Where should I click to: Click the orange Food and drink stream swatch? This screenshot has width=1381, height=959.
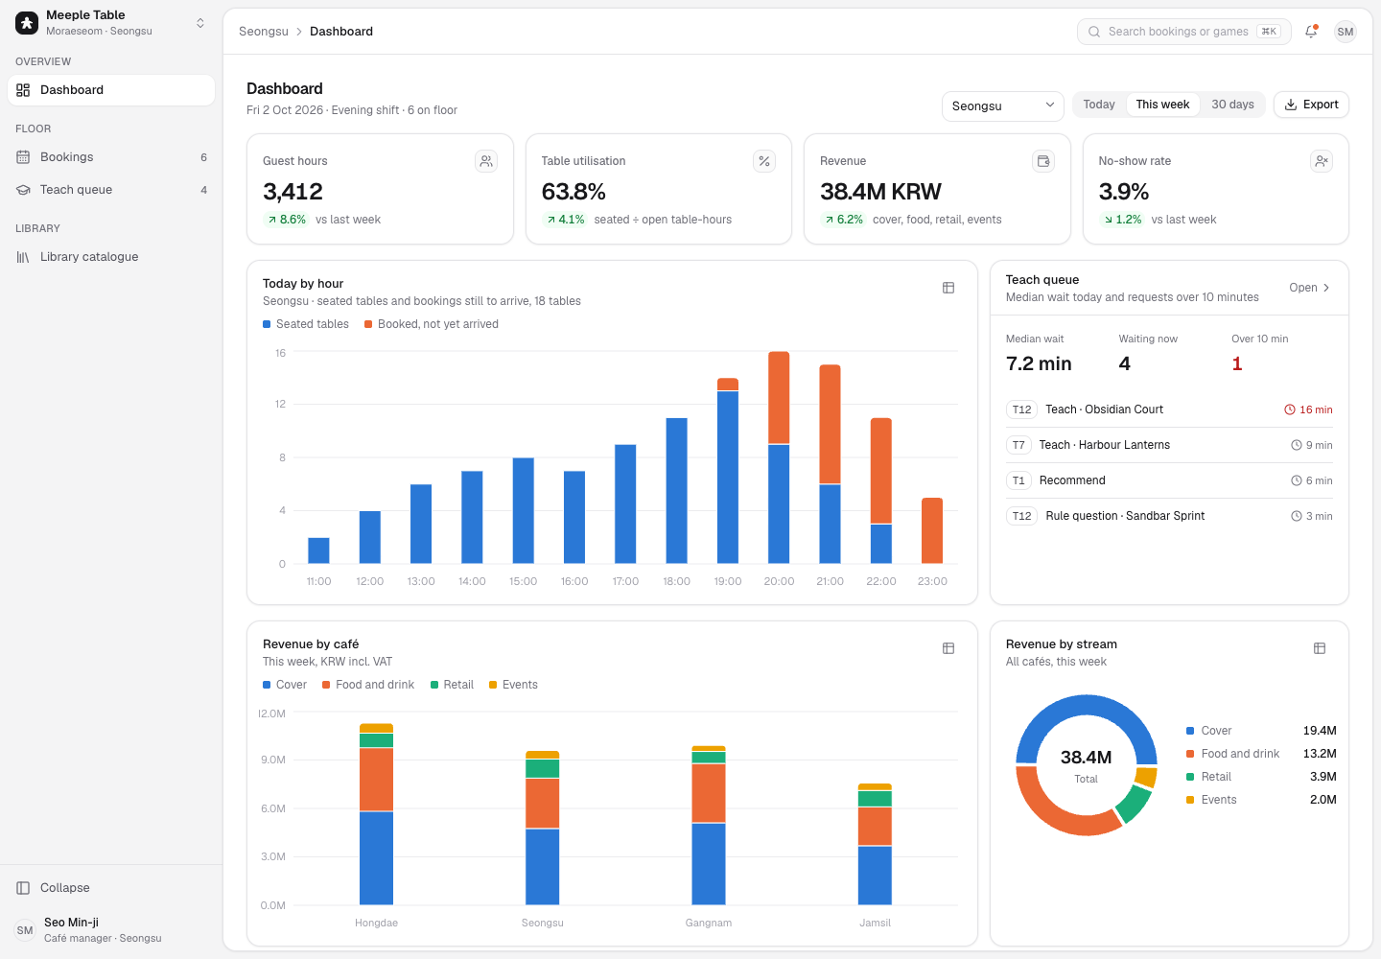(1190, 754)
